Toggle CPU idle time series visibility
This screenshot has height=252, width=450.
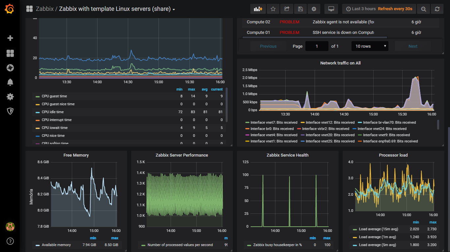[53, 112]
